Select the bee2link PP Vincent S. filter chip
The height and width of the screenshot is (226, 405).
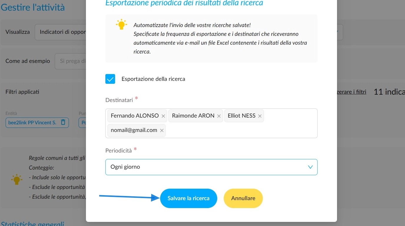click(x=32, y=123)
